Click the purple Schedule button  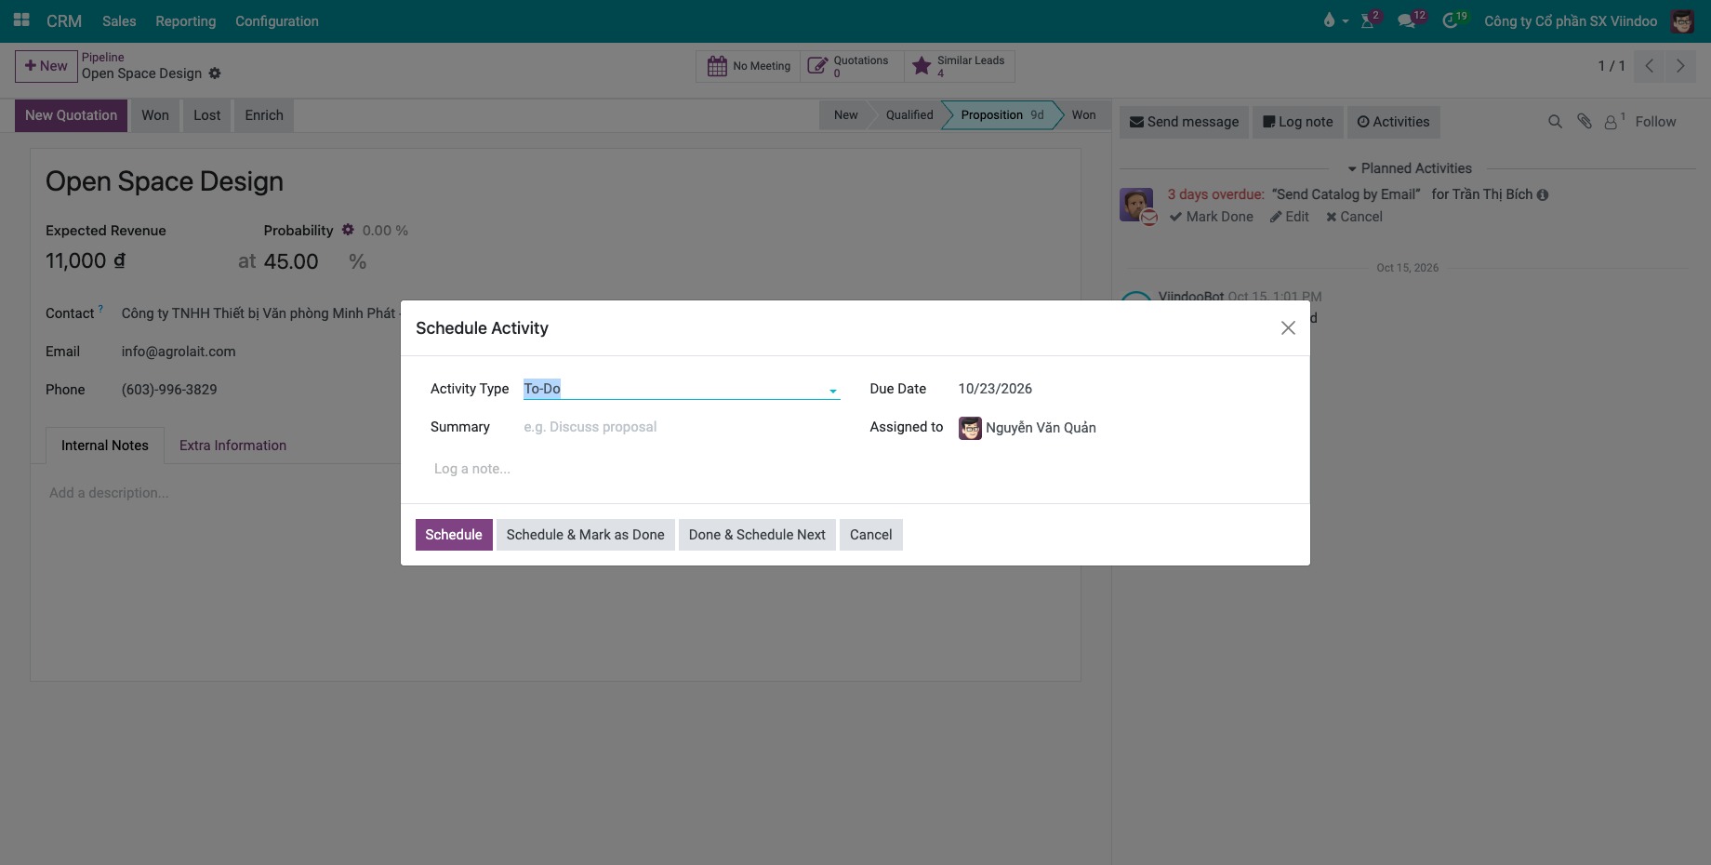tap(454, 535)
